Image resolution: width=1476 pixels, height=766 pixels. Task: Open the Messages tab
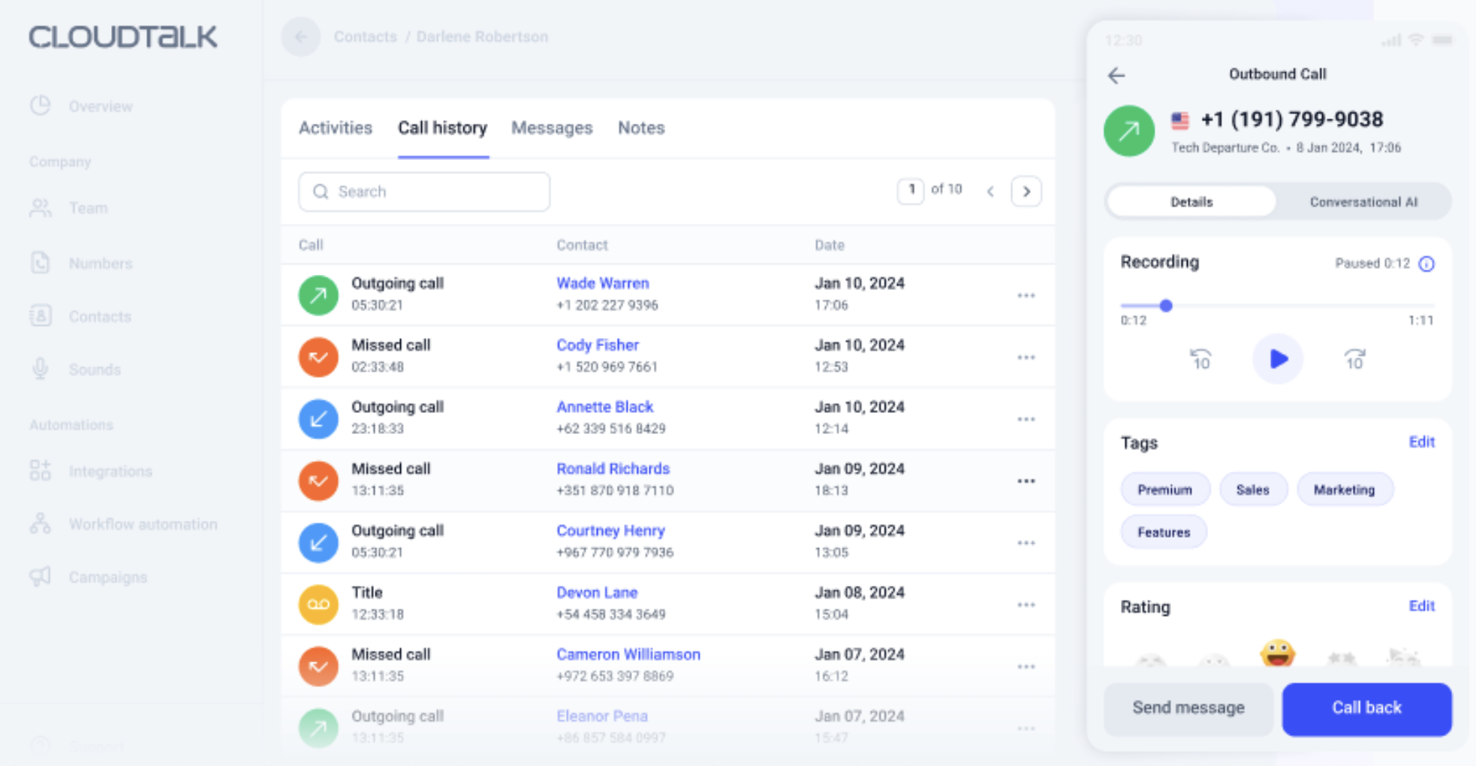pyautogui.click(x=552, y=128)
